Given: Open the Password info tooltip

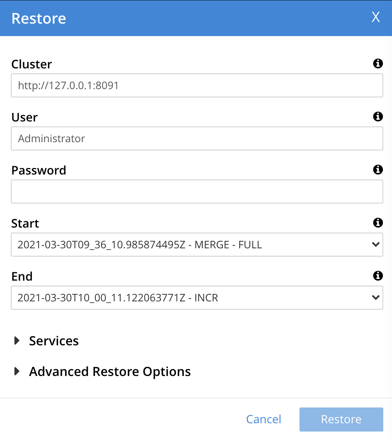Looking at the screenshot, I should coord(377,170).
